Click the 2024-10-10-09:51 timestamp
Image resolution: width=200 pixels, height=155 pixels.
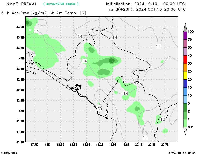pos(182,153)
